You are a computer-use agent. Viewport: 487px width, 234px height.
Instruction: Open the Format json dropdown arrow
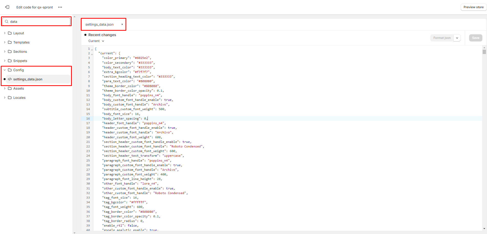pyautogui.click(x=457, y=38)
